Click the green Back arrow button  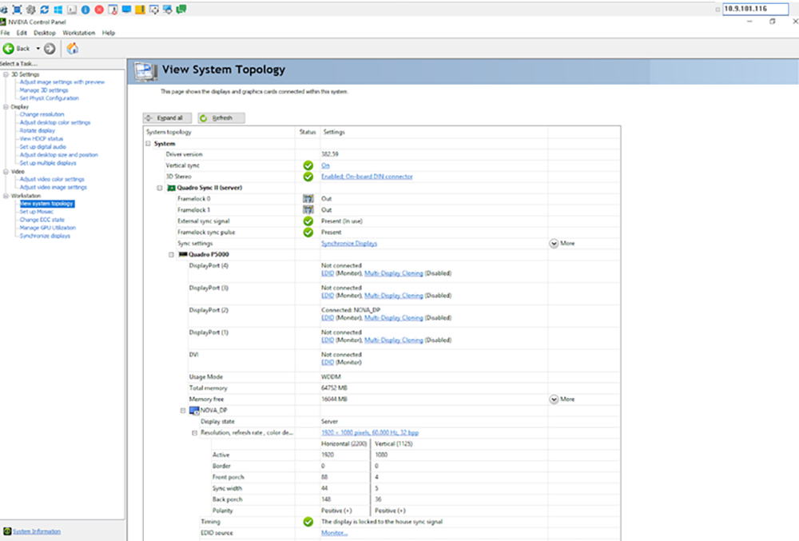(9, 49)
